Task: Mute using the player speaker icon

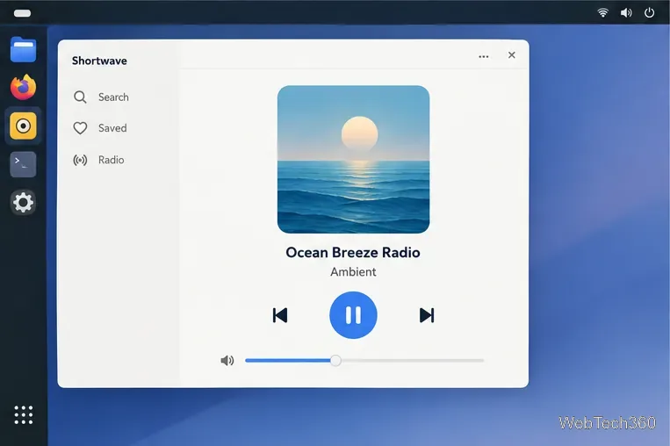Action: point(227,361)
